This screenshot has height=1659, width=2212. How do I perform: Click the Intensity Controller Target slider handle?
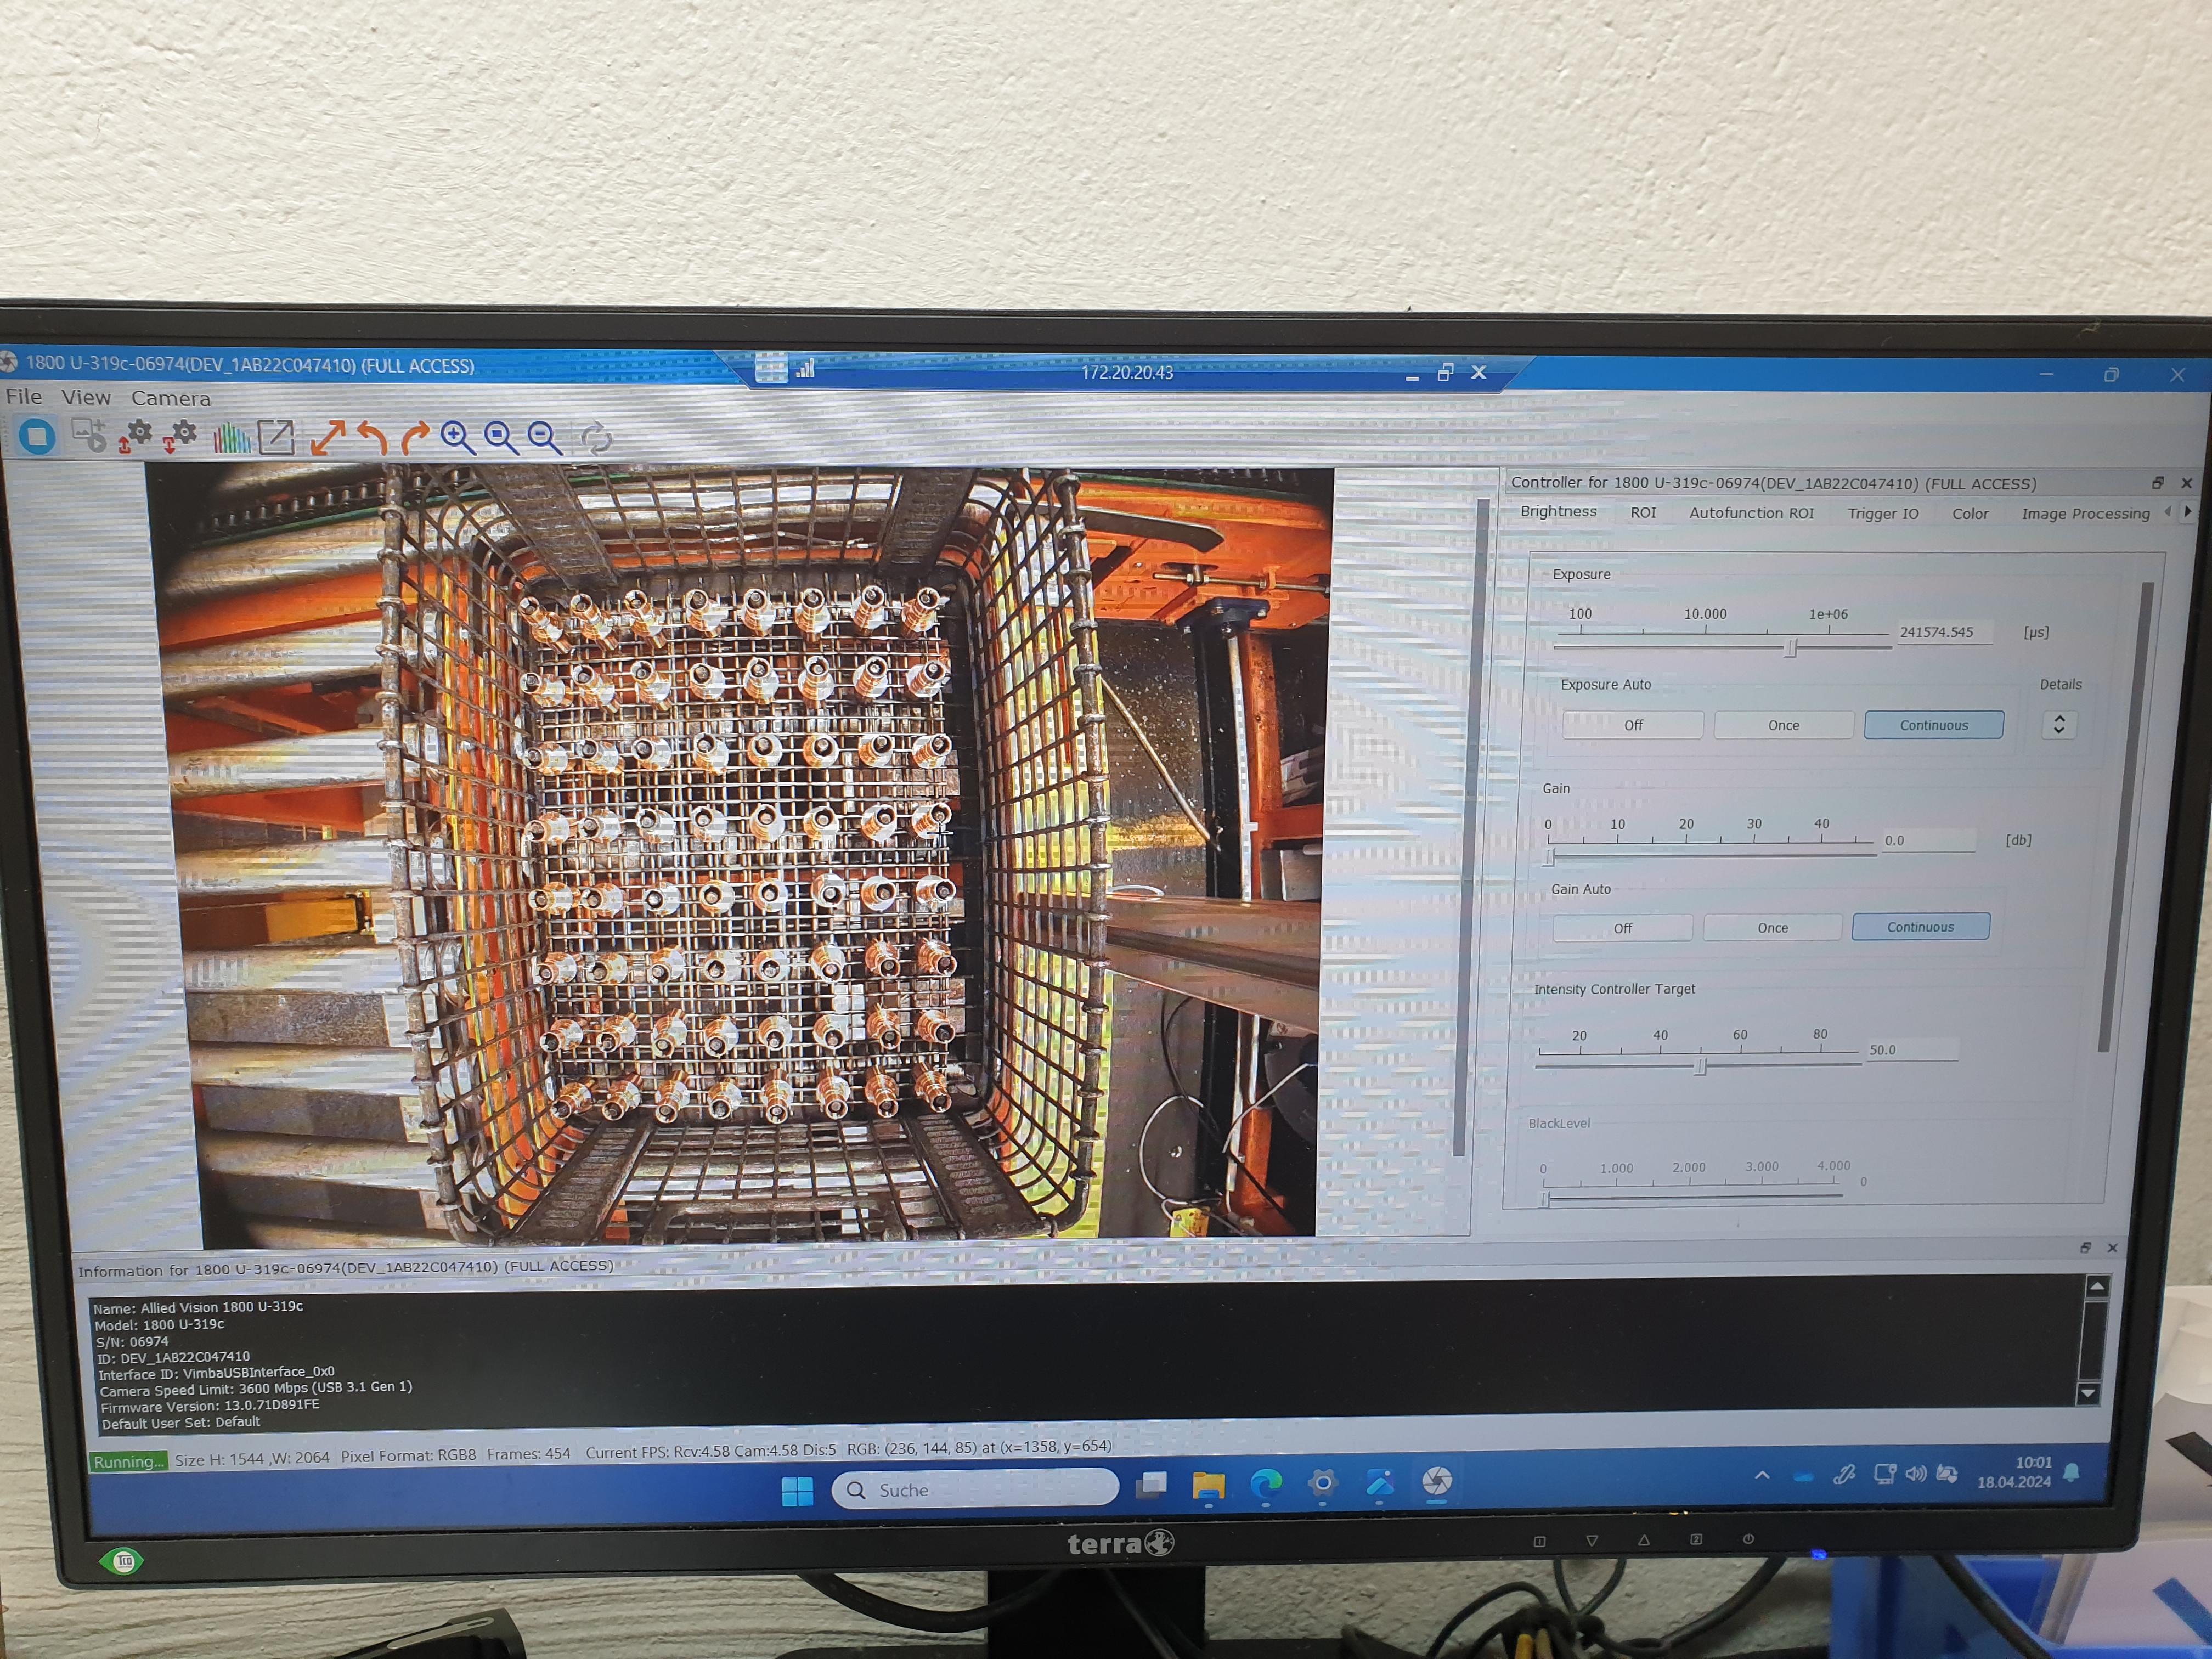pos(1699,1067)
